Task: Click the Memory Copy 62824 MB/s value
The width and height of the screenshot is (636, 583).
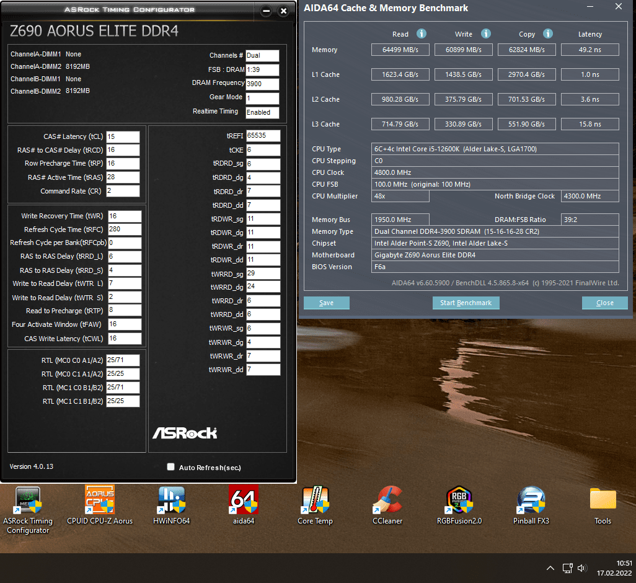Action: pyautogui.click(x=526, y=50)
